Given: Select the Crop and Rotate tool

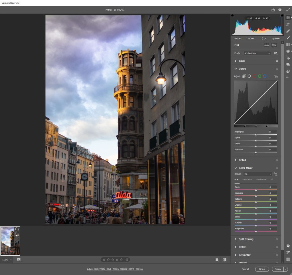Looking at the screenshot, I should 288,24.
